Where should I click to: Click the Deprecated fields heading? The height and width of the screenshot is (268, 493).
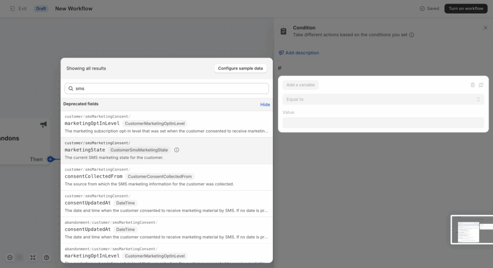point(81,104)
